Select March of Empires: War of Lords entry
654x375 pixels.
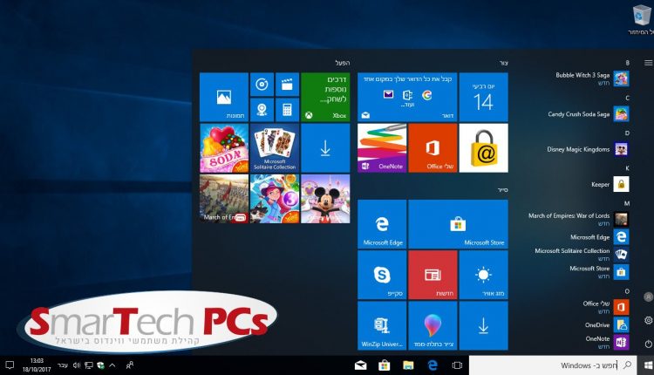click(x=581, y=219)
